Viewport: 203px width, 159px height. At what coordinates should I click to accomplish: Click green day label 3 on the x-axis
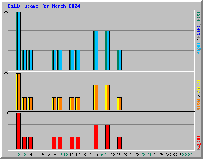(x=25, y=155)
